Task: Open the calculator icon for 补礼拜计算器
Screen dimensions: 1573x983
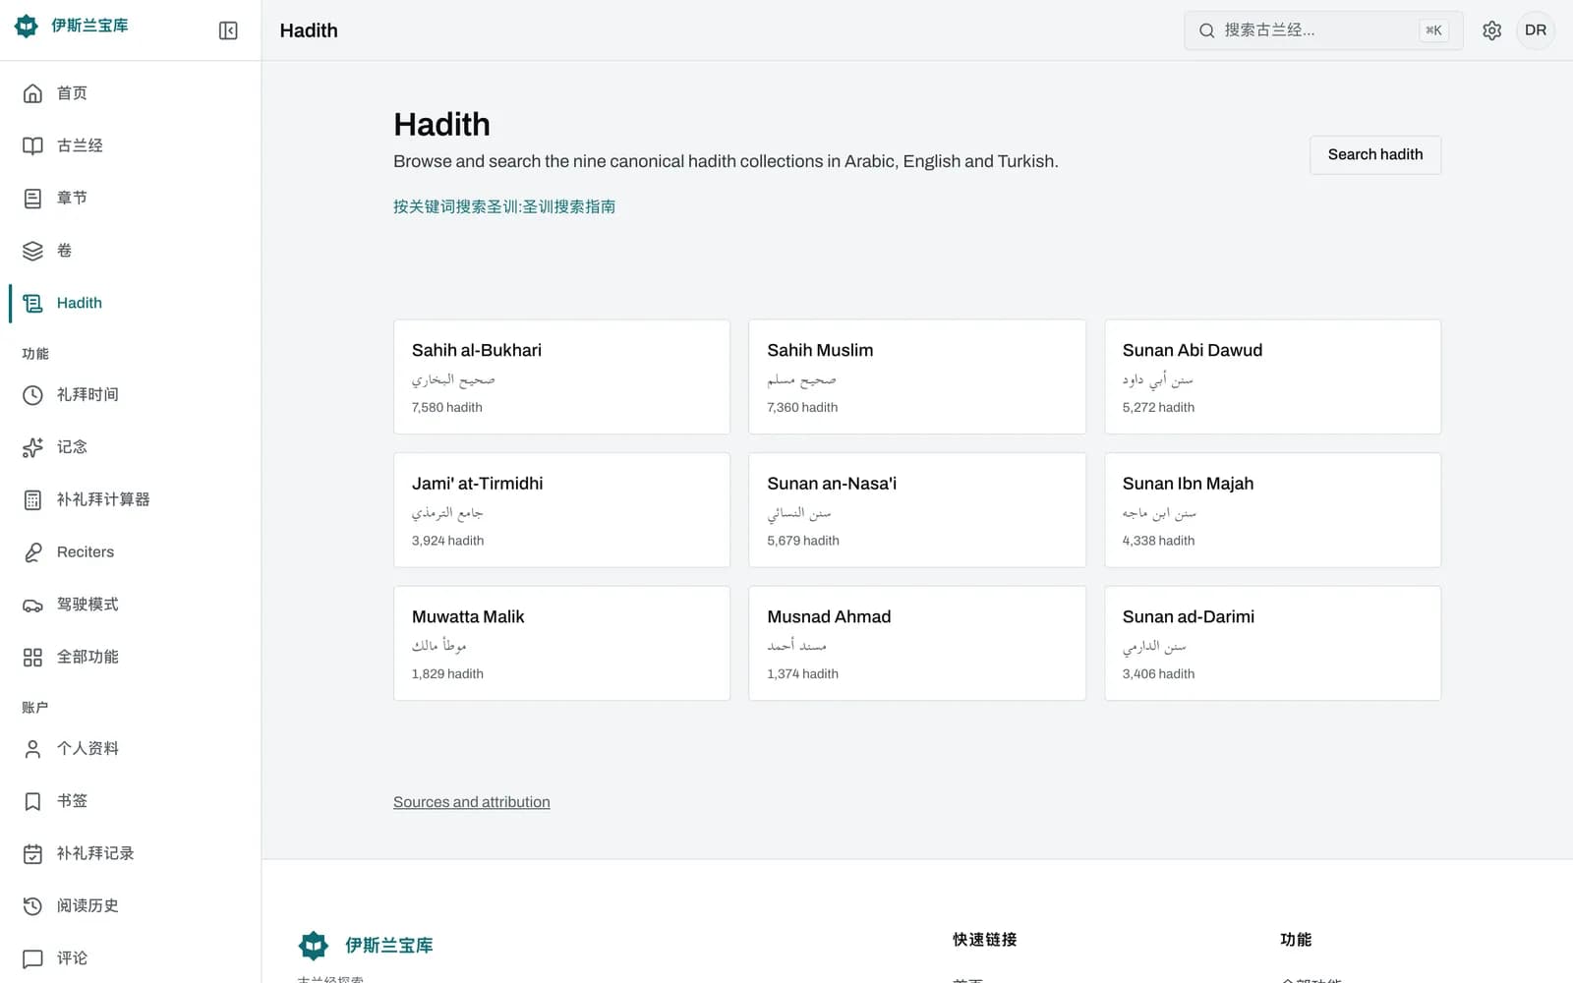Action: click(x=32, y=499)
